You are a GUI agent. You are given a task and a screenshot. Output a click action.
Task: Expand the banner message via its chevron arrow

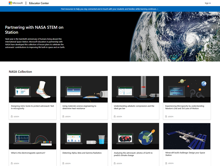point(157,8)
